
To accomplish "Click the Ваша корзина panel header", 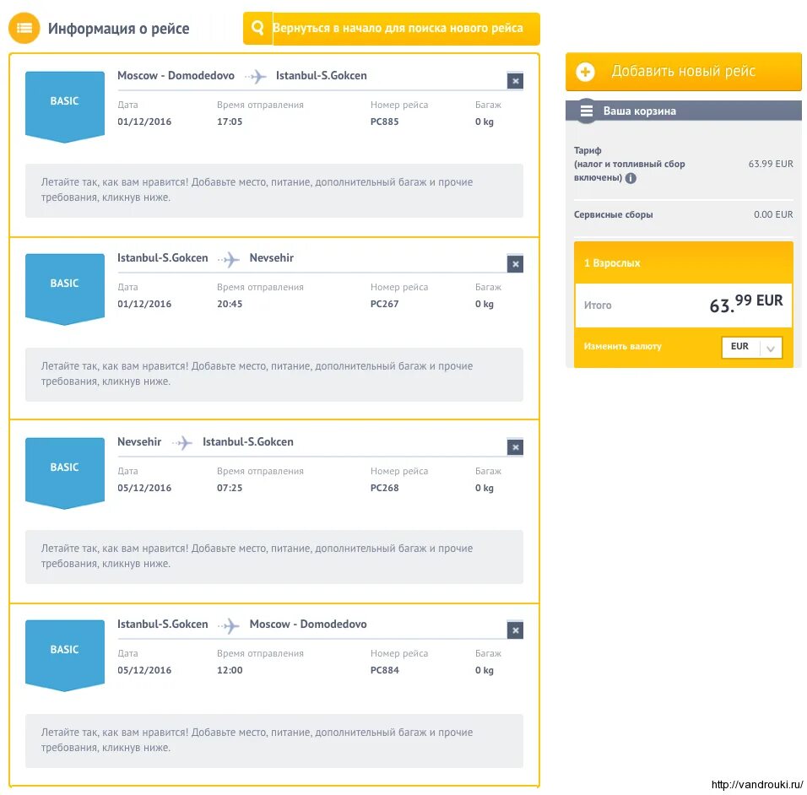I will pos(684,111).
